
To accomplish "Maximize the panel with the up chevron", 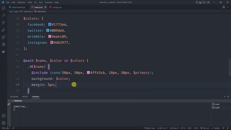I will coord(225,97).
